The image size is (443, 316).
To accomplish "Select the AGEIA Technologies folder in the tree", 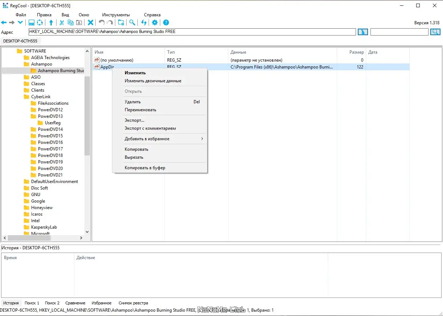I will coord(50,58).
